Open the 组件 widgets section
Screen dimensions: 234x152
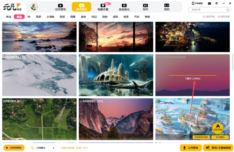point(145,7)
